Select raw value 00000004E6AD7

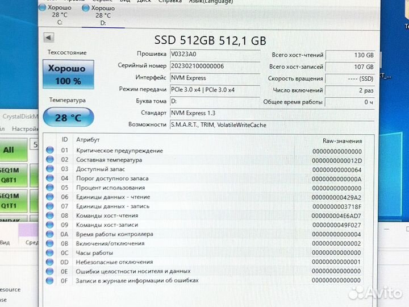coord(336,216)
